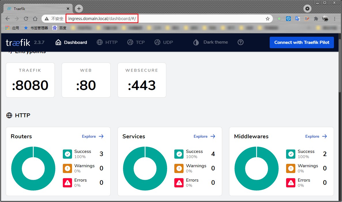
Task: Select the WEBSECURE :443 entrypoint card
Action: [x=142, y=80]
